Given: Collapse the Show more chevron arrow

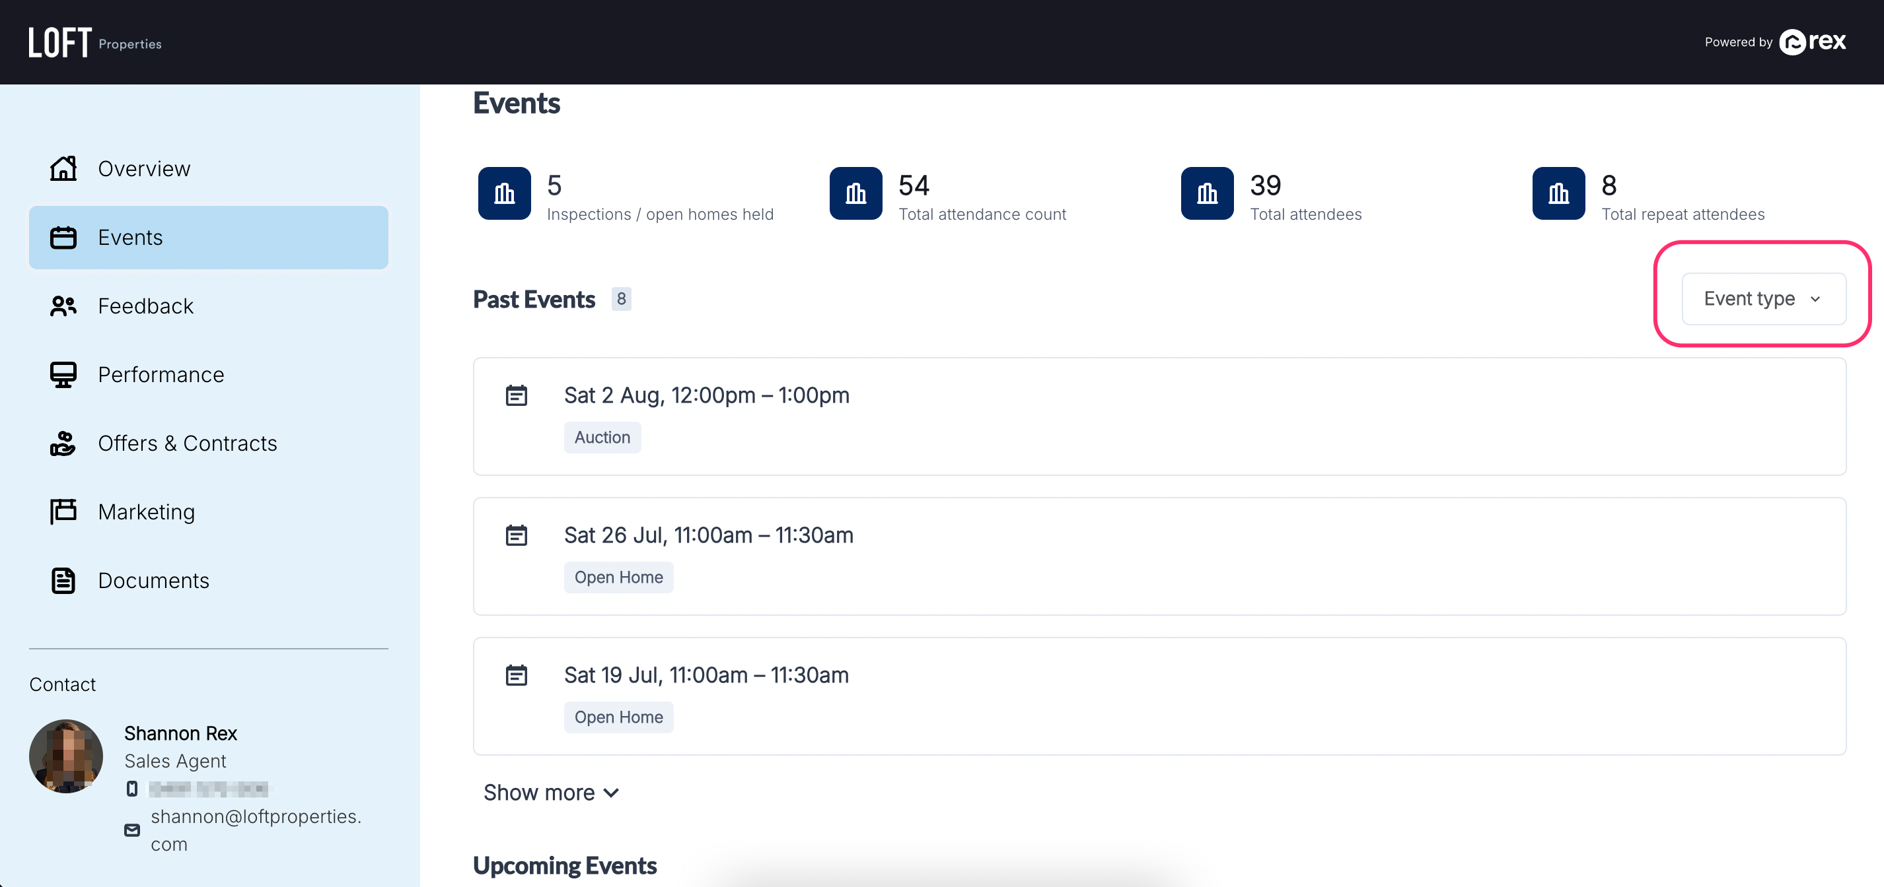Looking at the screenshot, I should coord(612,793).
